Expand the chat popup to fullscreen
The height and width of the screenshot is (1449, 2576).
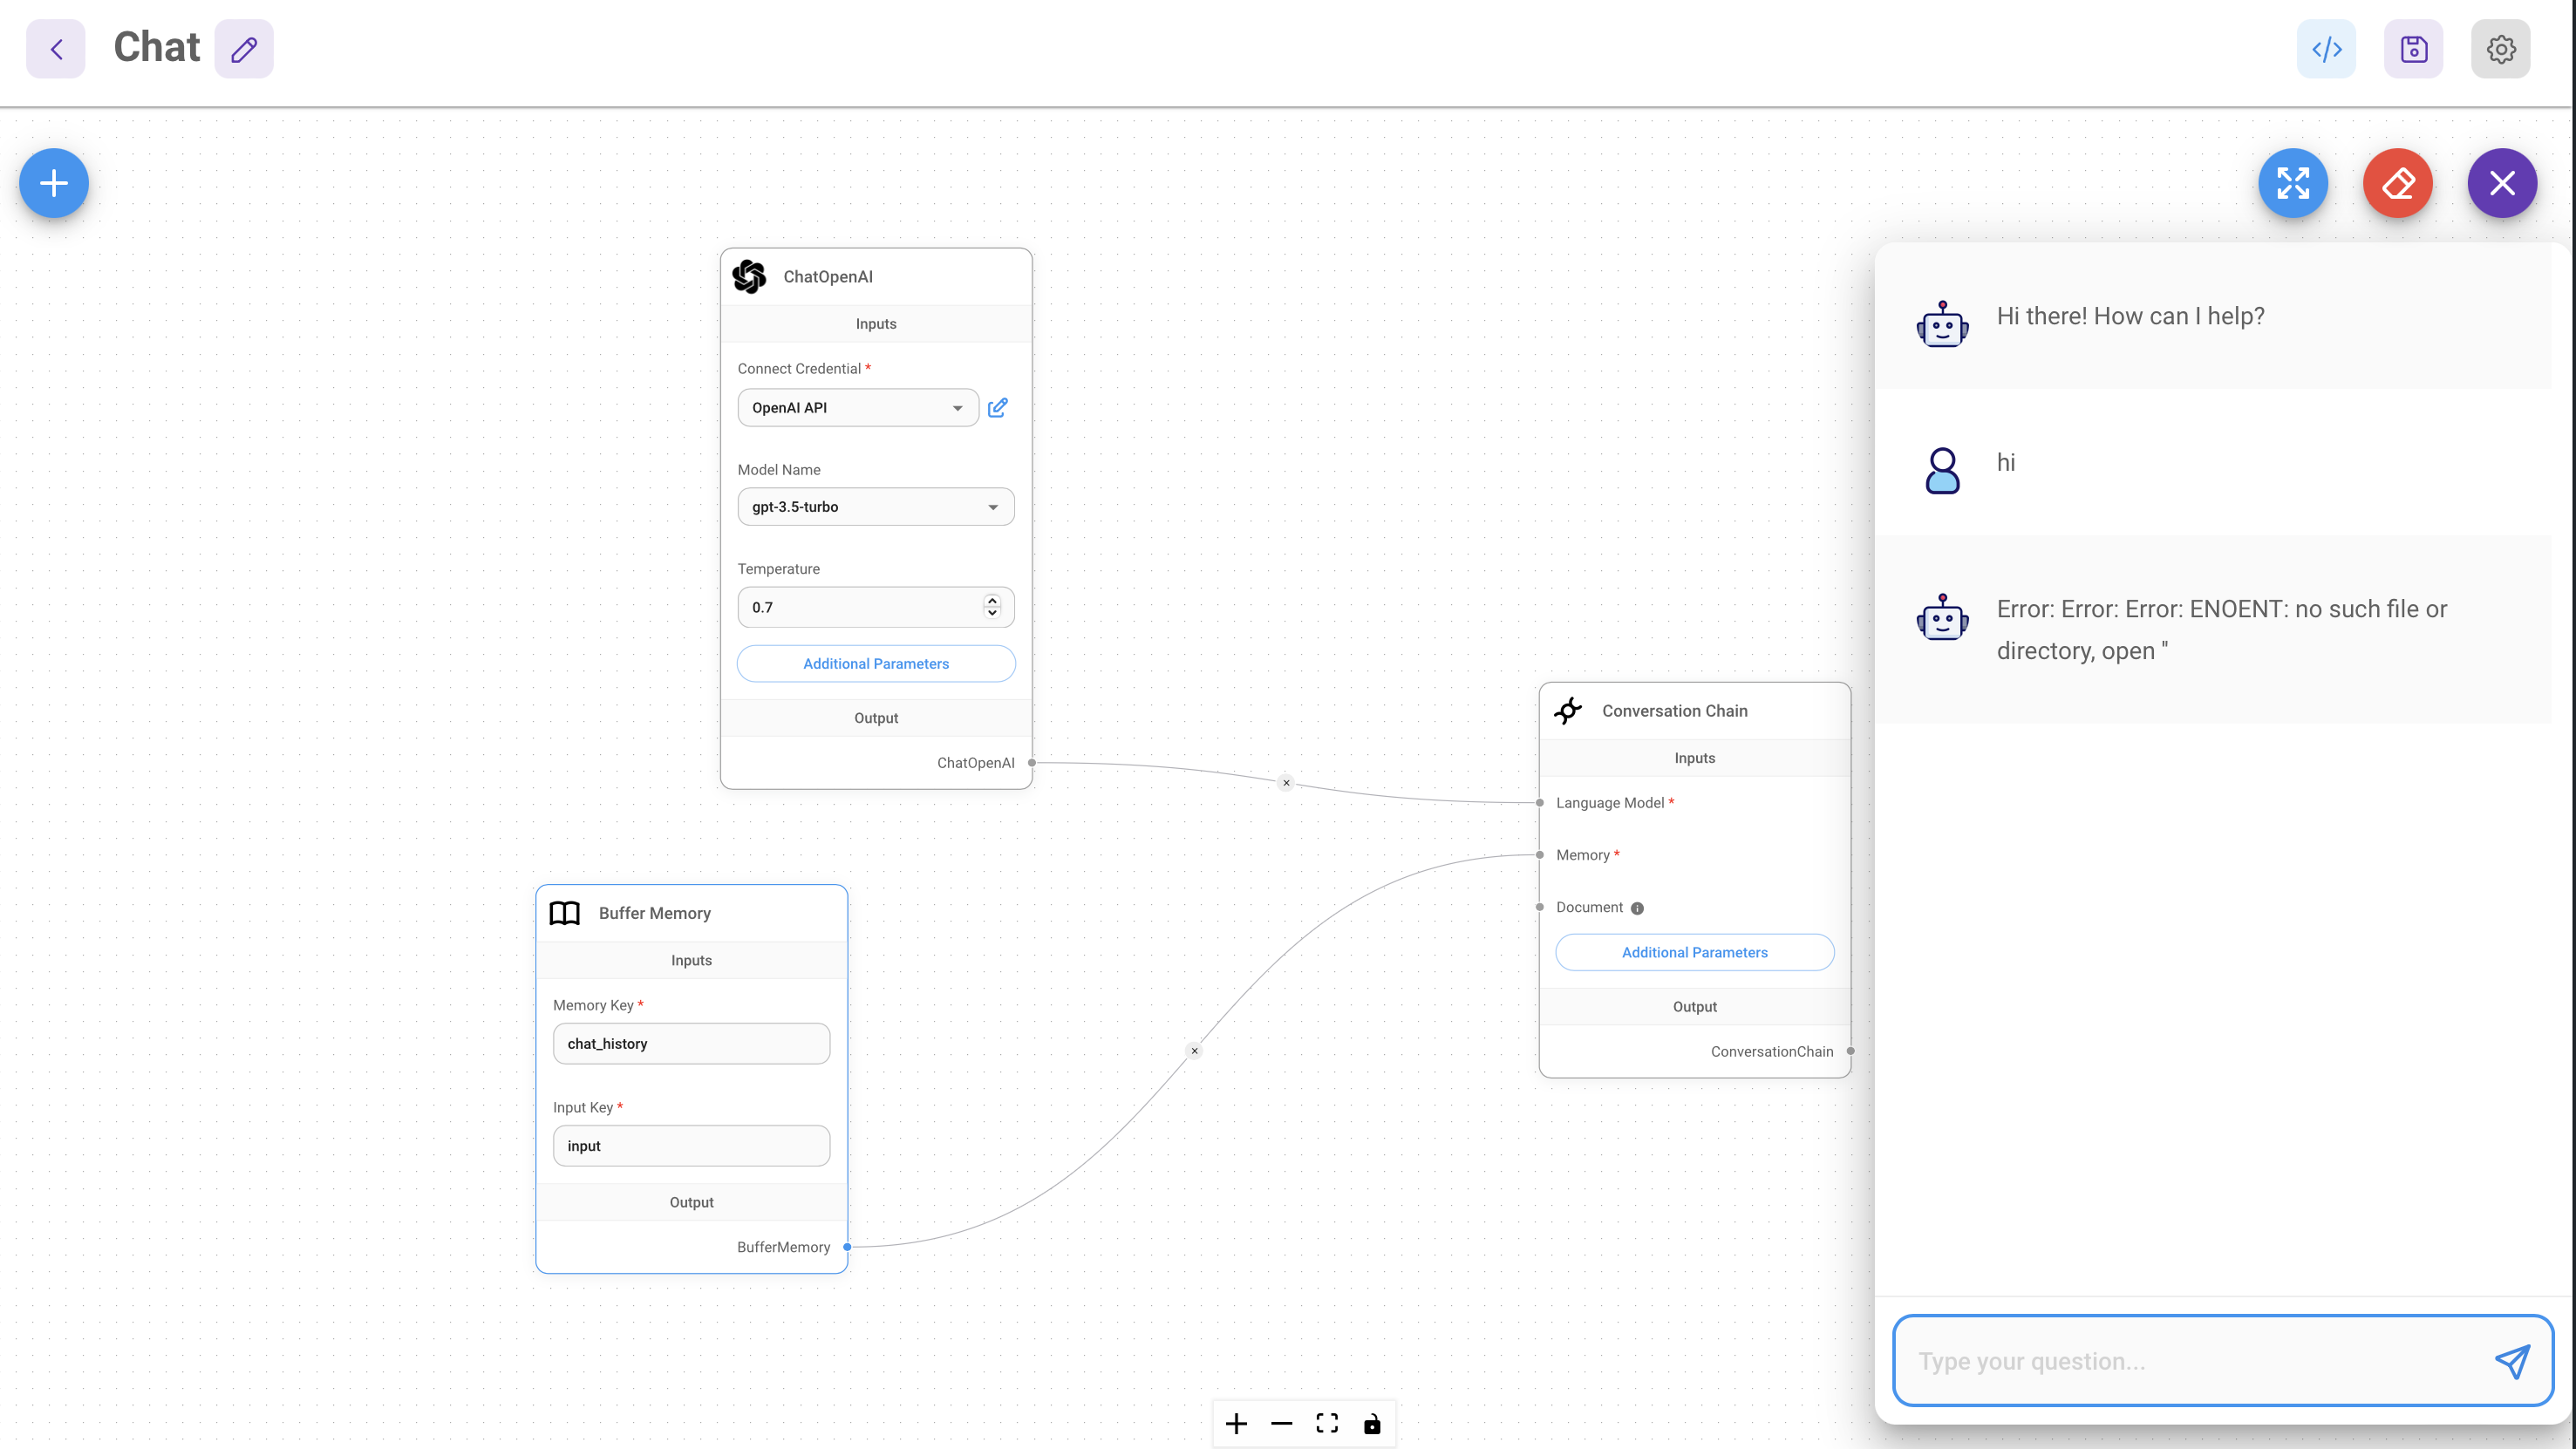pyautogui.click(x=2293, y=183)
